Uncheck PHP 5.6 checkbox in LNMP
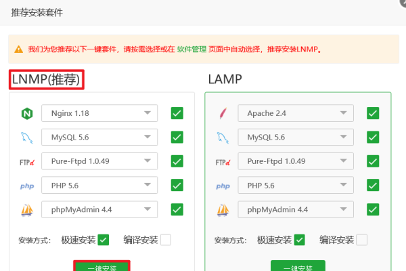Viewport: 406px width, 271px height. [x=177, y=185]
